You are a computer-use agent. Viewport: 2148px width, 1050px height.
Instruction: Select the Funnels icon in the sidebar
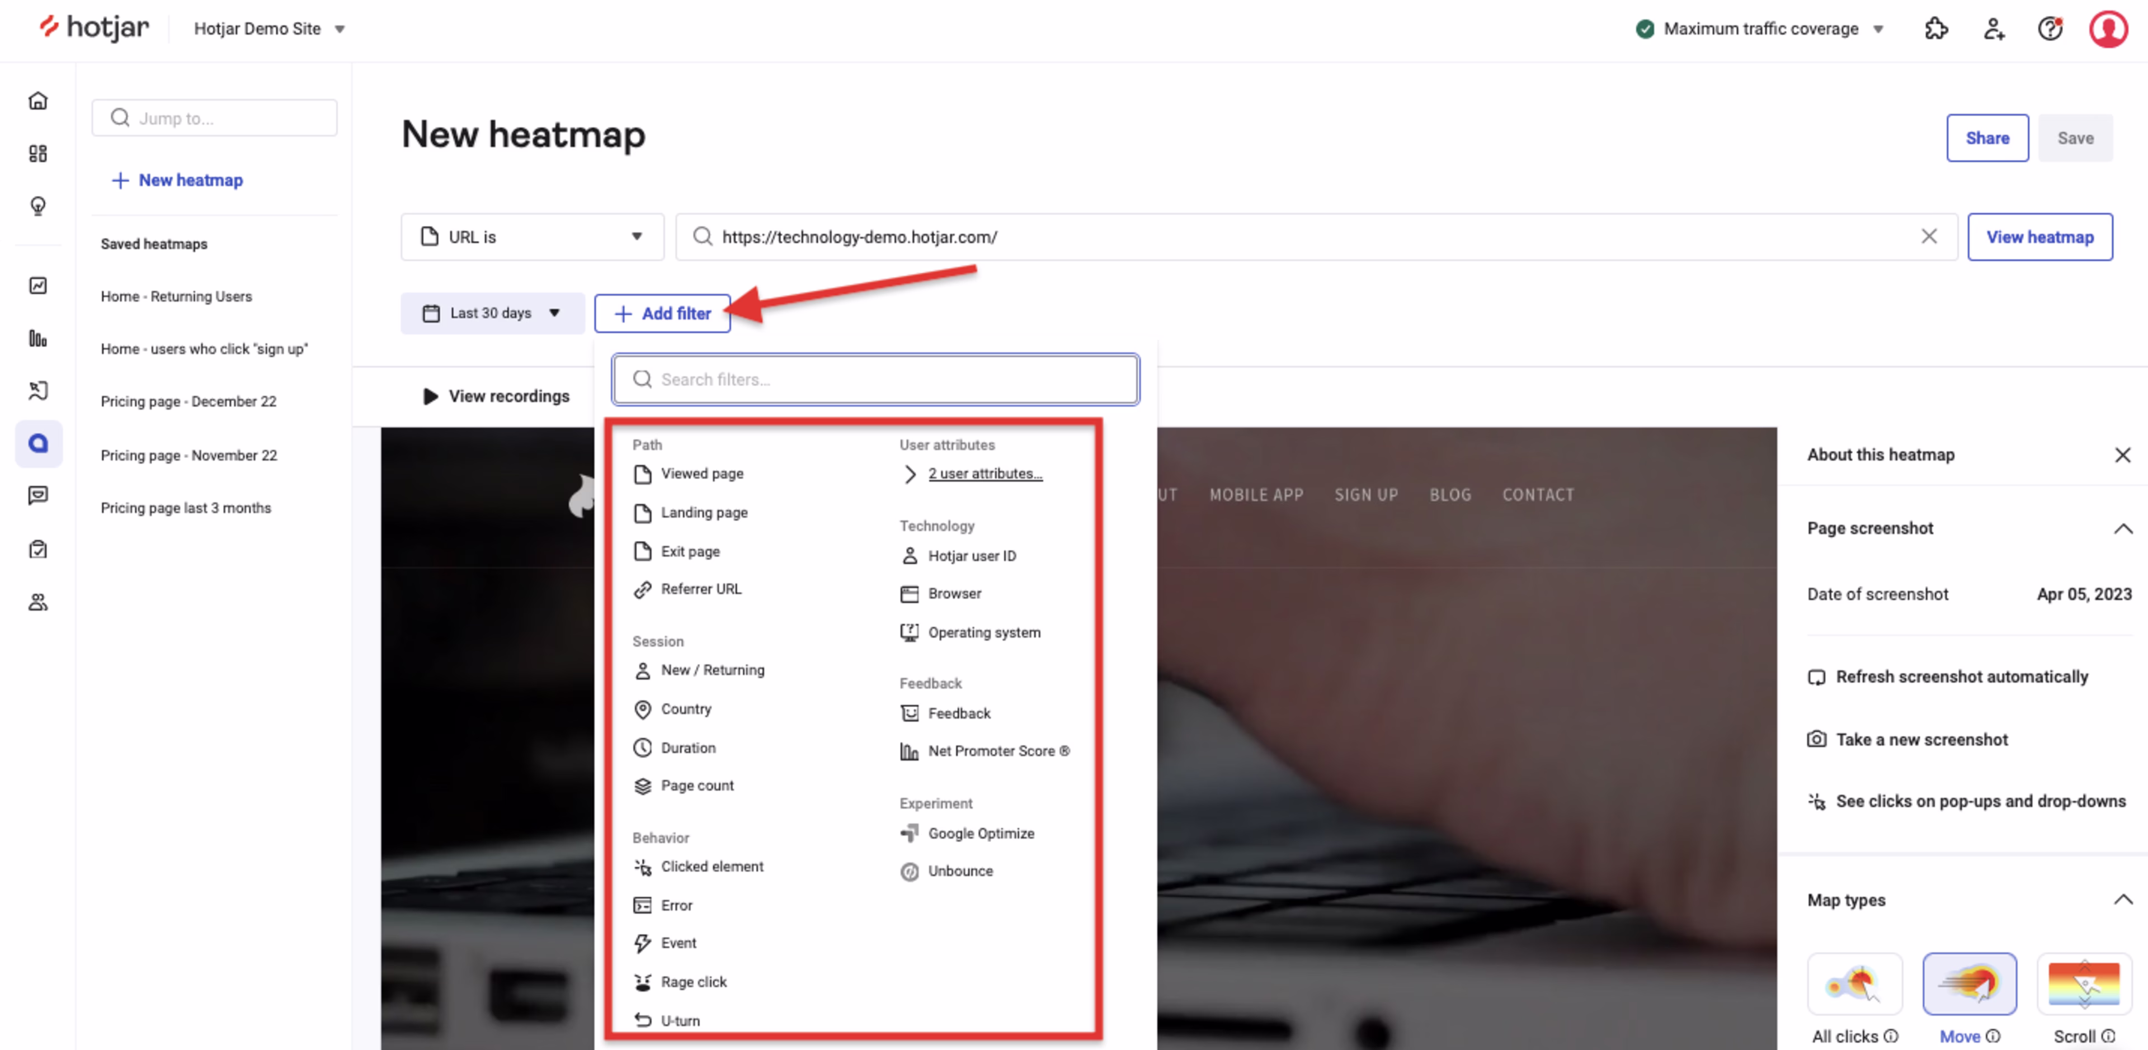tap(39, 338)
